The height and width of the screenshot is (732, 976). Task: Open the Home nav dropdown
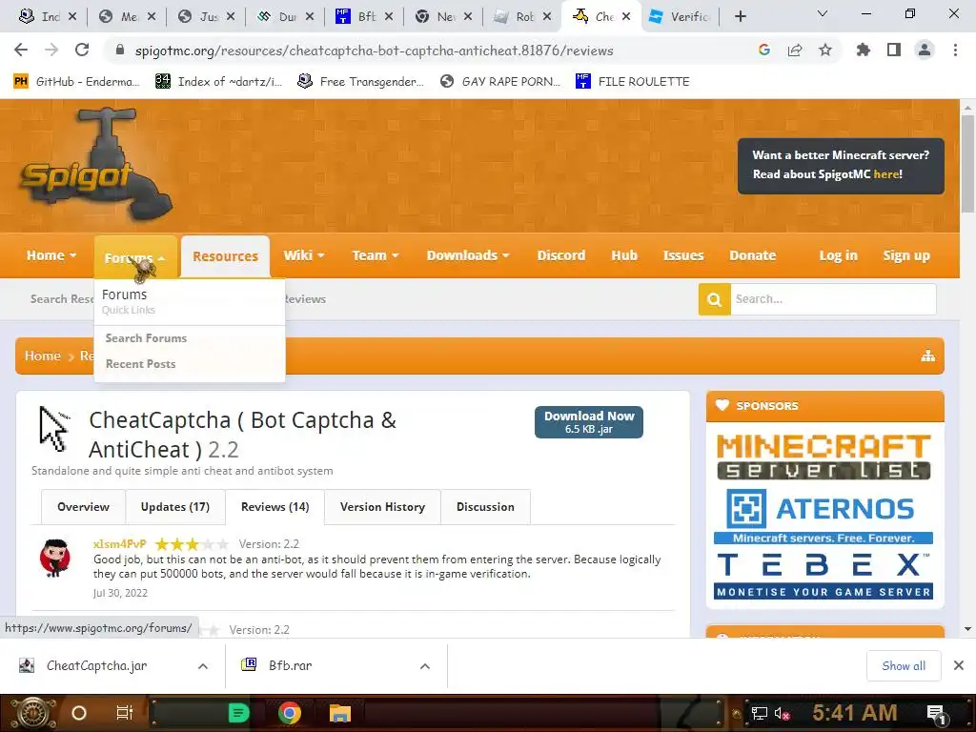[51, 255]
